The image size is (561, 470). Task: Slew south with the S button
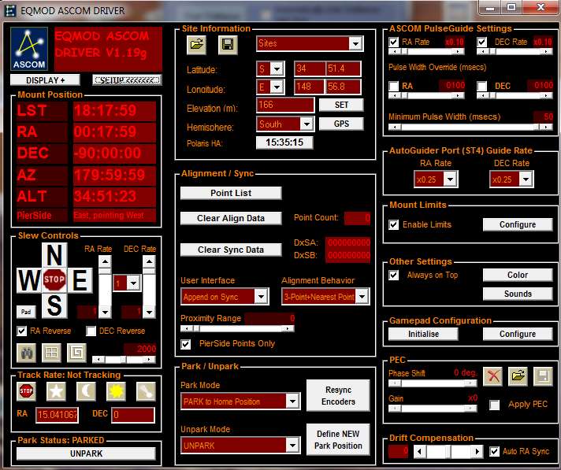pyautogui.click(x=54, y=305)
